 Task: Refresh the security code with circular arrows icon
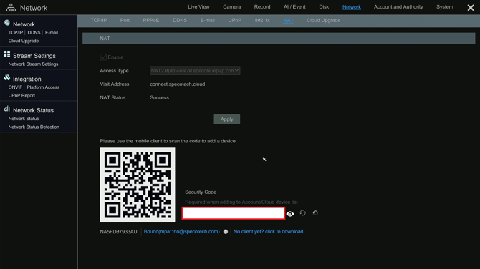pyautogui.click(x=303, y=212)
